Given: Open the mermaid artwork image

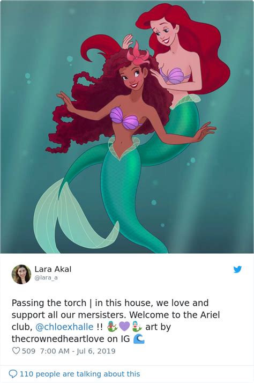Looking at the screenshot, I should click(x=127, y=127).
